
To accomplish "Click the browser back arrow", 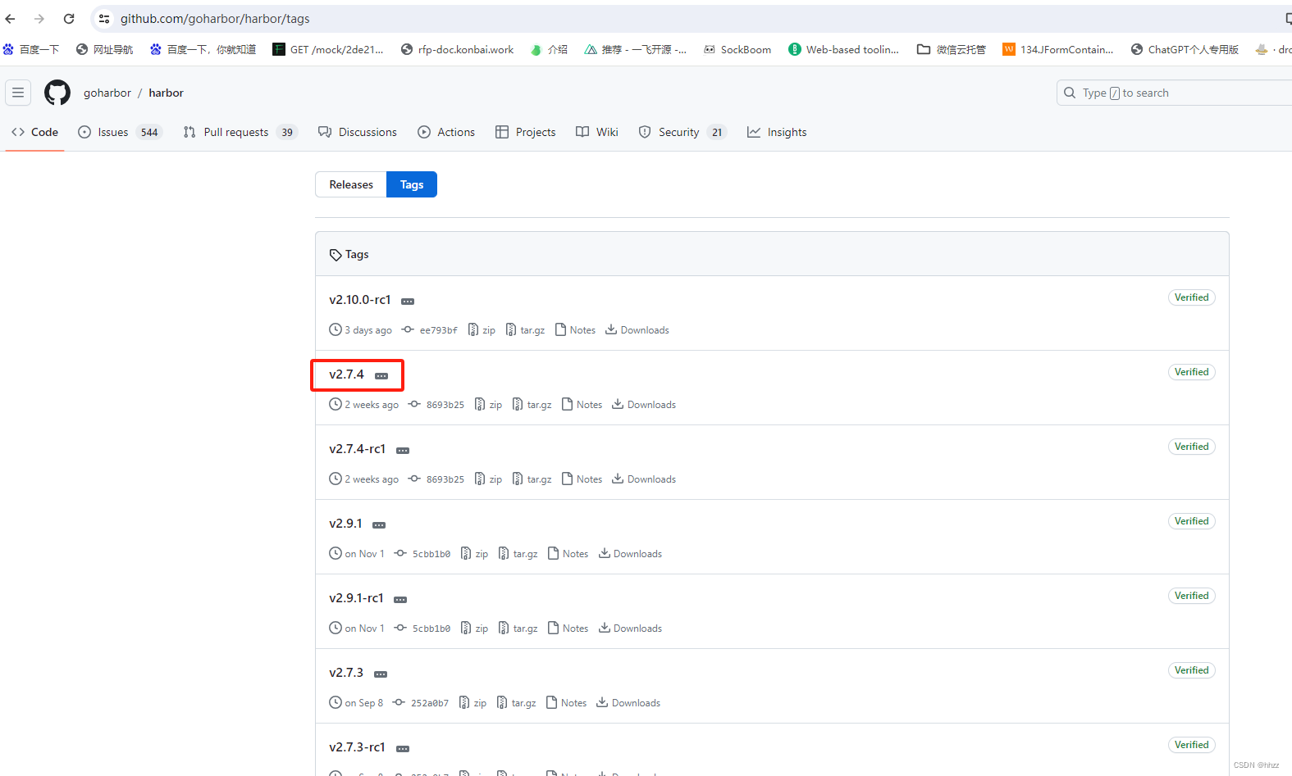I will click(11, 19).
